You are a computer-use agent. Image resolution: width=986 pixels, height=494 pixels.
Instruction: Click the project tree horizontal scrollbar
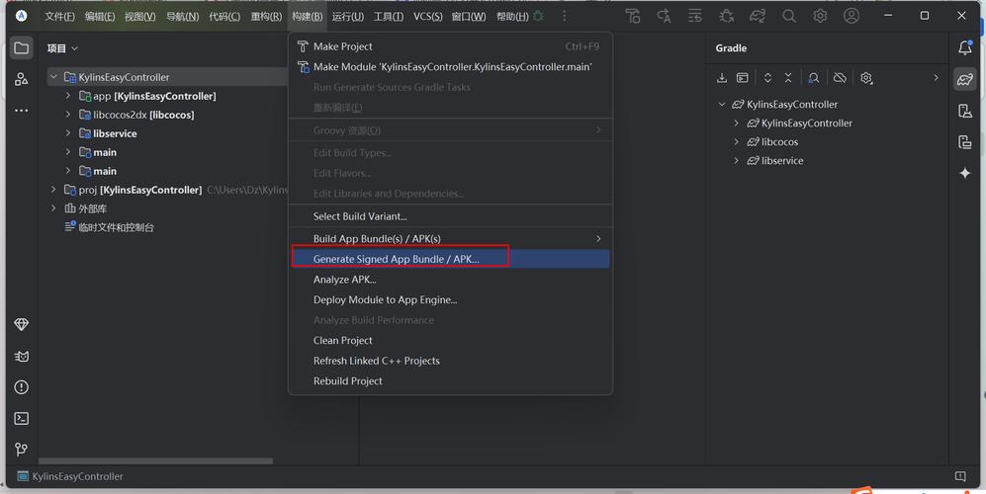[x=155, y=460]
